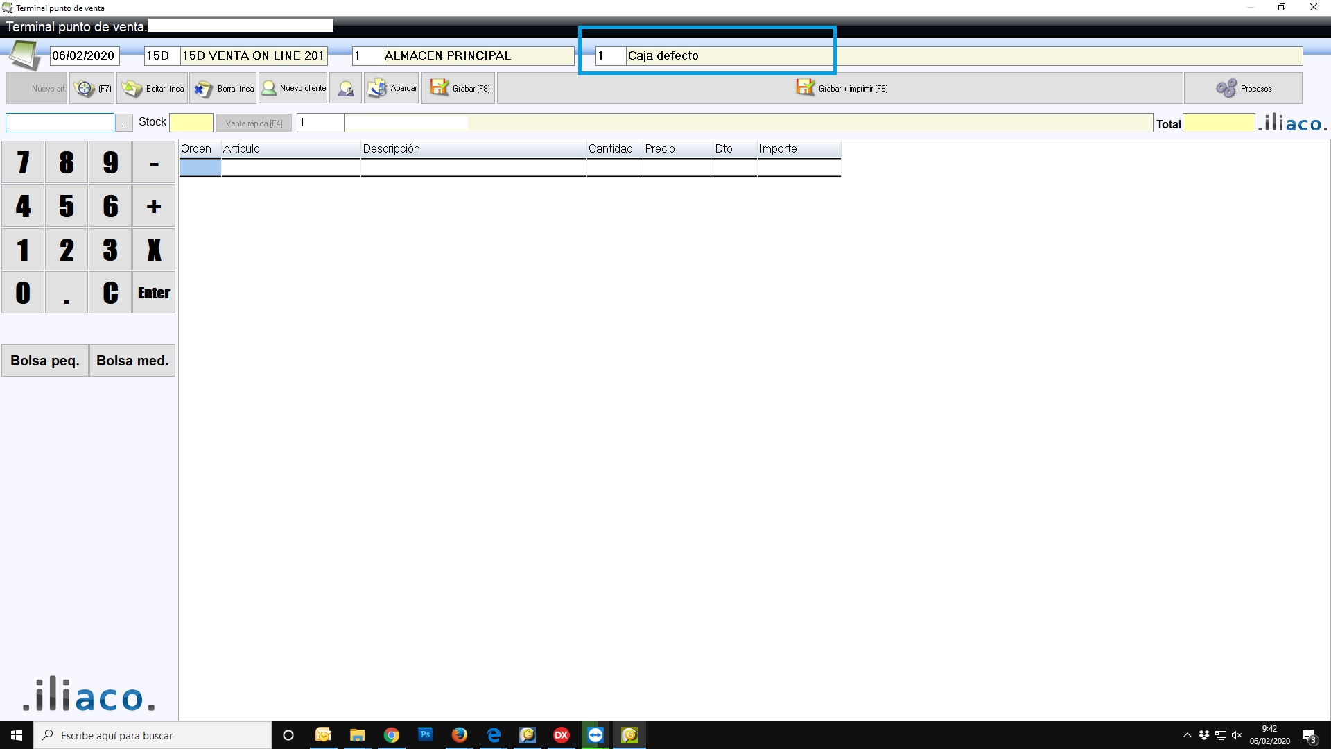
Task: Click the Total amount field
Action: click(1219, 123)
